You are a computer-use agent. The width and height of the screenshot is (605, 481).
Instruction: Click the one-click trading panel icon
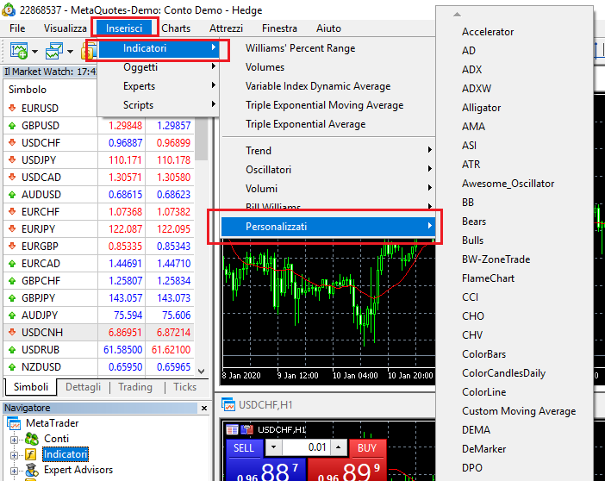232,429
